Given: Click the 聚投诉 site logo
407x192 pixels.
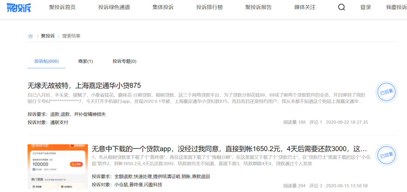Looking at the screenshot, I should tap(19, 7).
